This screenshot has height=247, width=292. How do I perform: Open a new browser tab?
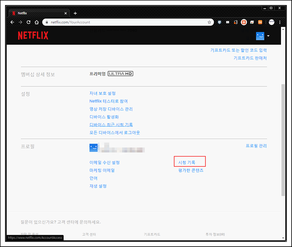[75, 13]
